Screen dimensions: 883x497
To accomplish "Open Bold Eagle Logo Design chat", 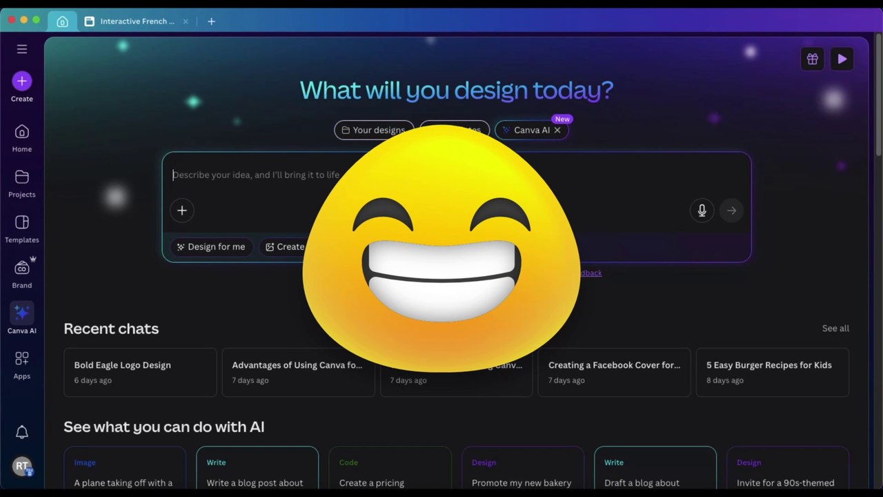I will tap(140, 372).
